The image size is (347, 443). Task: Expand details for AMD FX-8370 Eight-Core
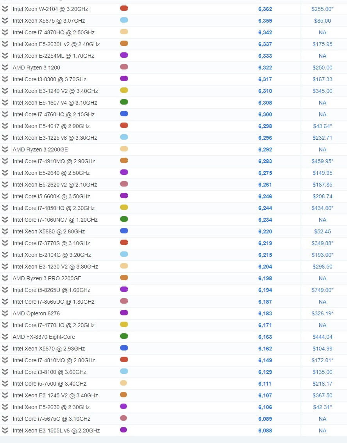click(5, 337)
